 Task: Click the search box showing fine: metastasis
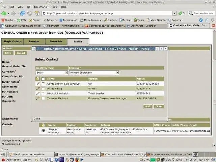coord(201,13)
